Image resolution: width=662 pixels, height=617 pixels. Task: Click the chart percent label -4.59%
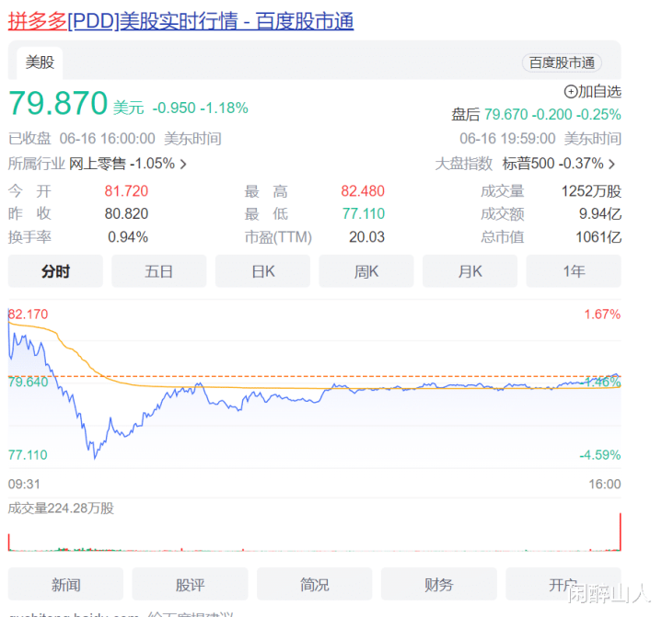coord(600,455)
